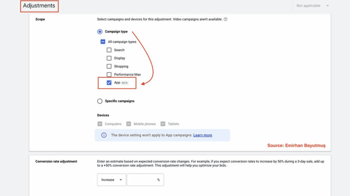The image size is (350, 196).
Task: Open the Increase adjustment dropdown
Action: tap(111, 180)
